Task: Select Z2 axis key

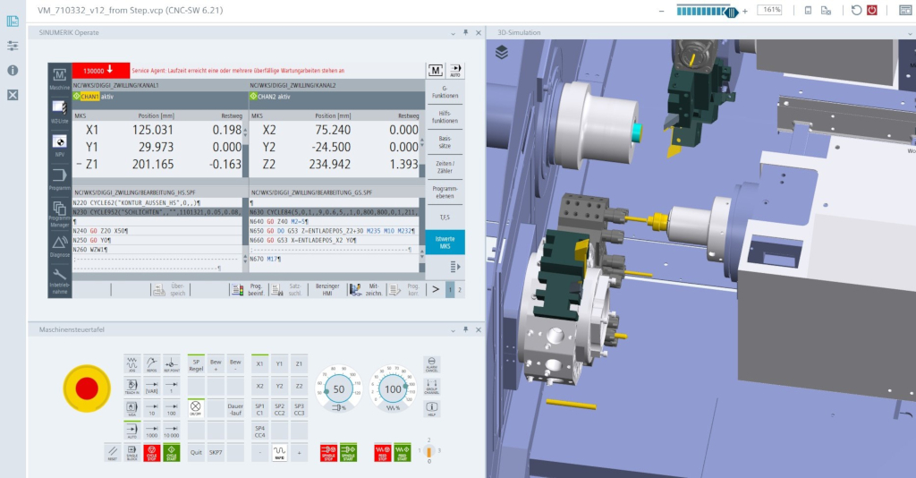Action: pos(299,387)
